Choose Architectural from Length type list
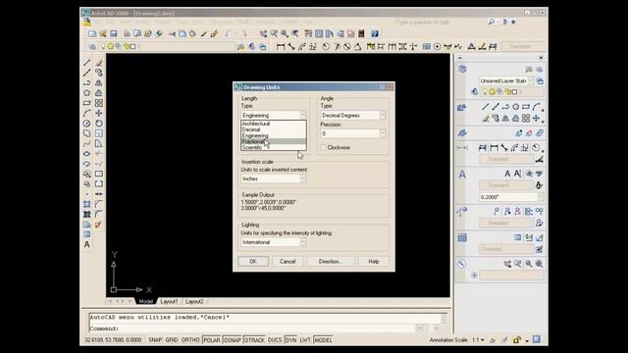628x353 pixels. 273,124
